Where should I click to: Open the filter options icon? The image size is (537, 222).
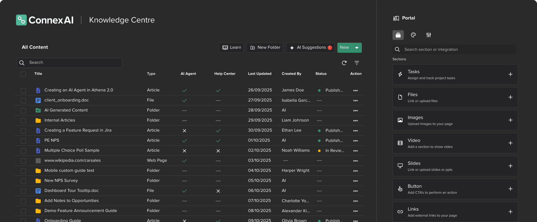(357, 63)
